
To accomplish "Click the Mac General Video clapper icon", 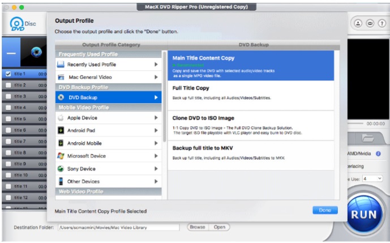I will tap(61, 77).
